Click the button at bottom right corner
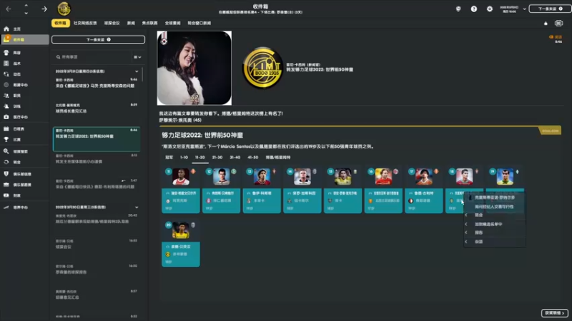572x321 pixels. [555, 313]
